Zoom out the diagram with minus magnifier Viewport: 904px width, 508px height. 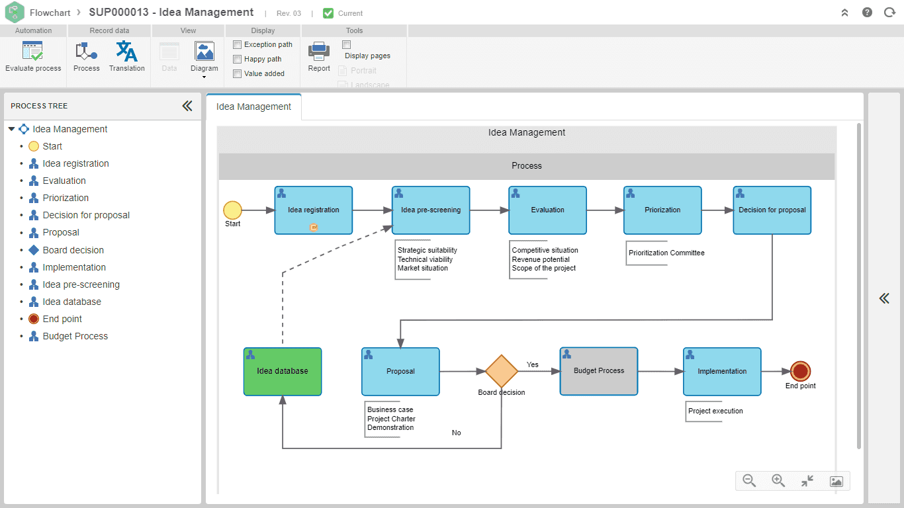pos(749,481)
